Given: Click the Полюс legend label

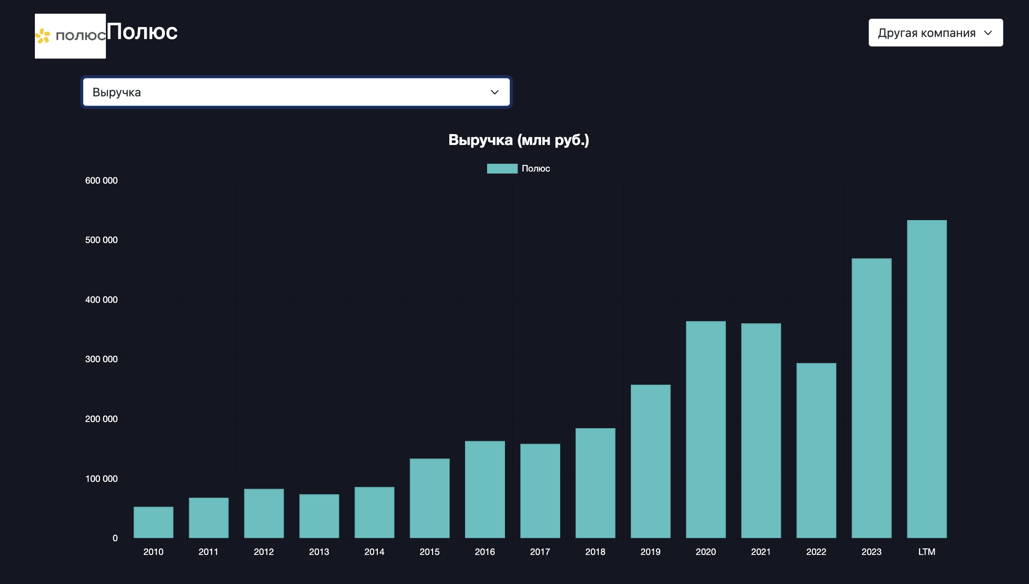Looking at the screenshot, I should (x=536, y=169).
